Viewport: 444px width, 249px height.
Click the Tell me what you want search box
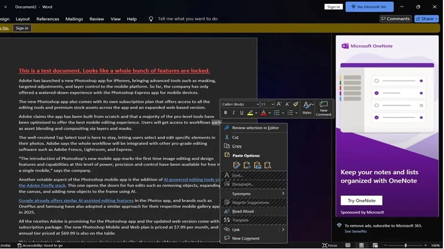click(x=192, y=19)
